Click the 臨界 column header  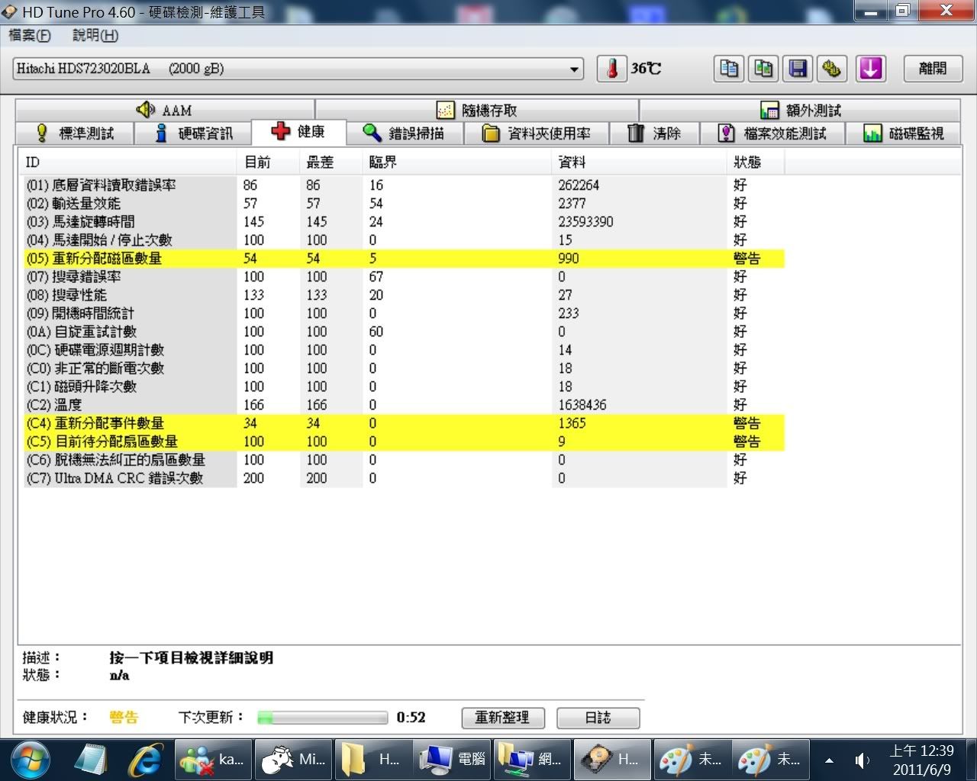pyautogui.click(x=457, y=162)
